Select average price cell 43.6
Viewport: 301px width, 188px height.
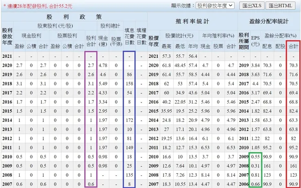tap(193, 93)
